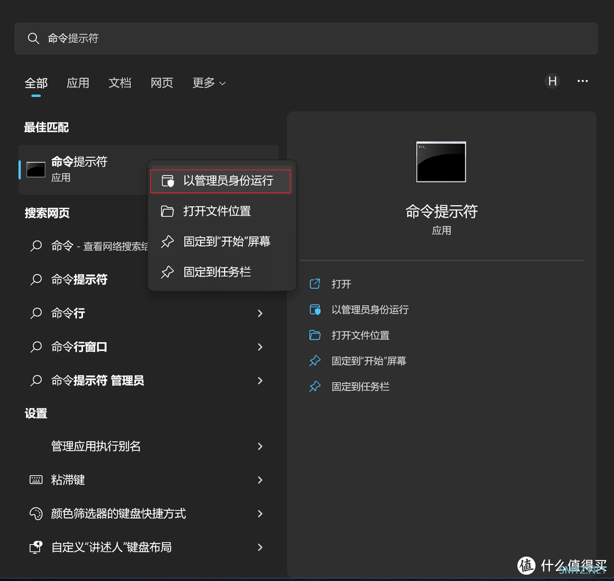
Task: Expand the chevron for 粘滞键
Action: pyautogui.click(x=260, y=480)
